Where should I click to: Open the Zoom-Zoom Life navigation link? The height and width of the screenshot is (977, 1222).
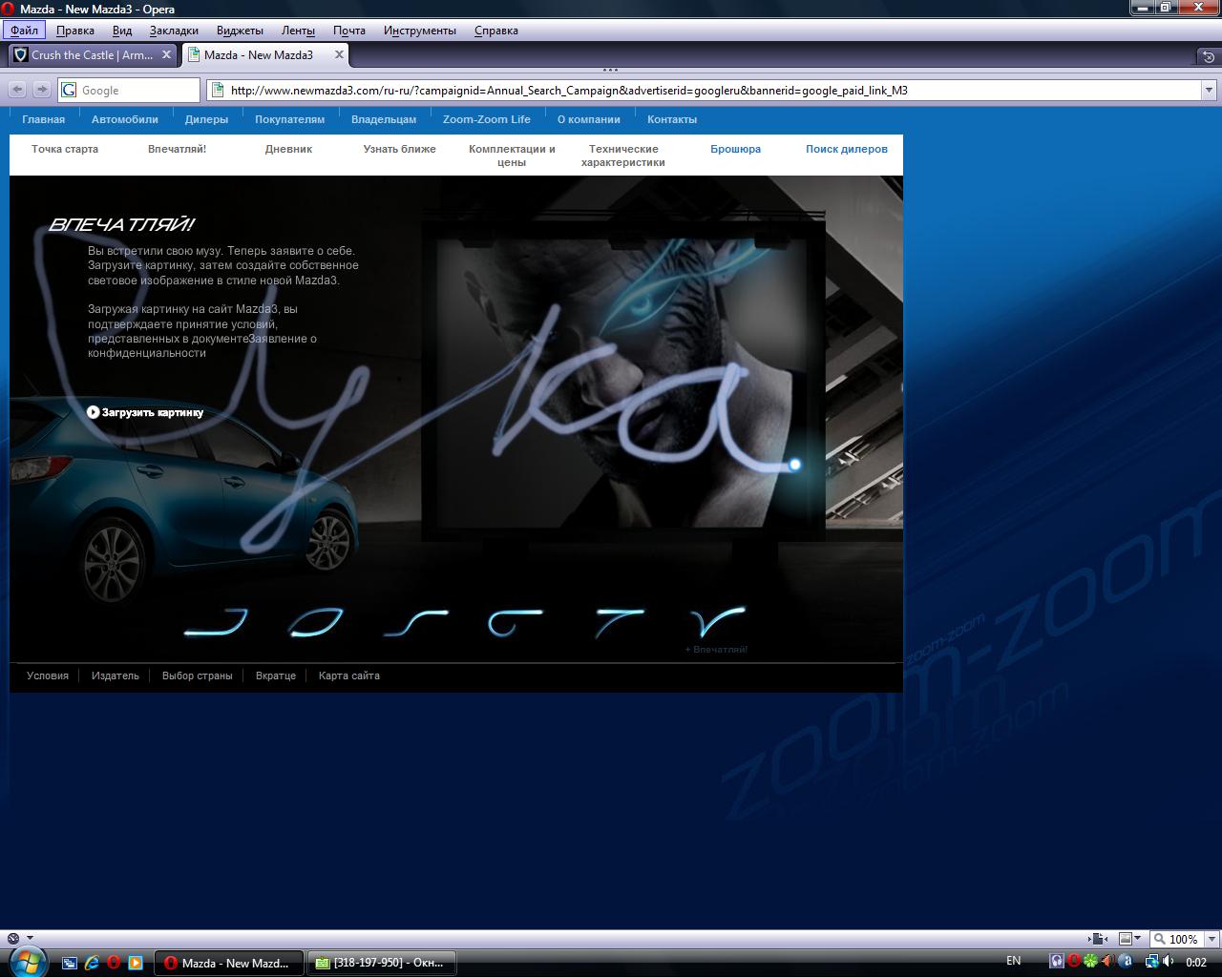tap(487, 119)
